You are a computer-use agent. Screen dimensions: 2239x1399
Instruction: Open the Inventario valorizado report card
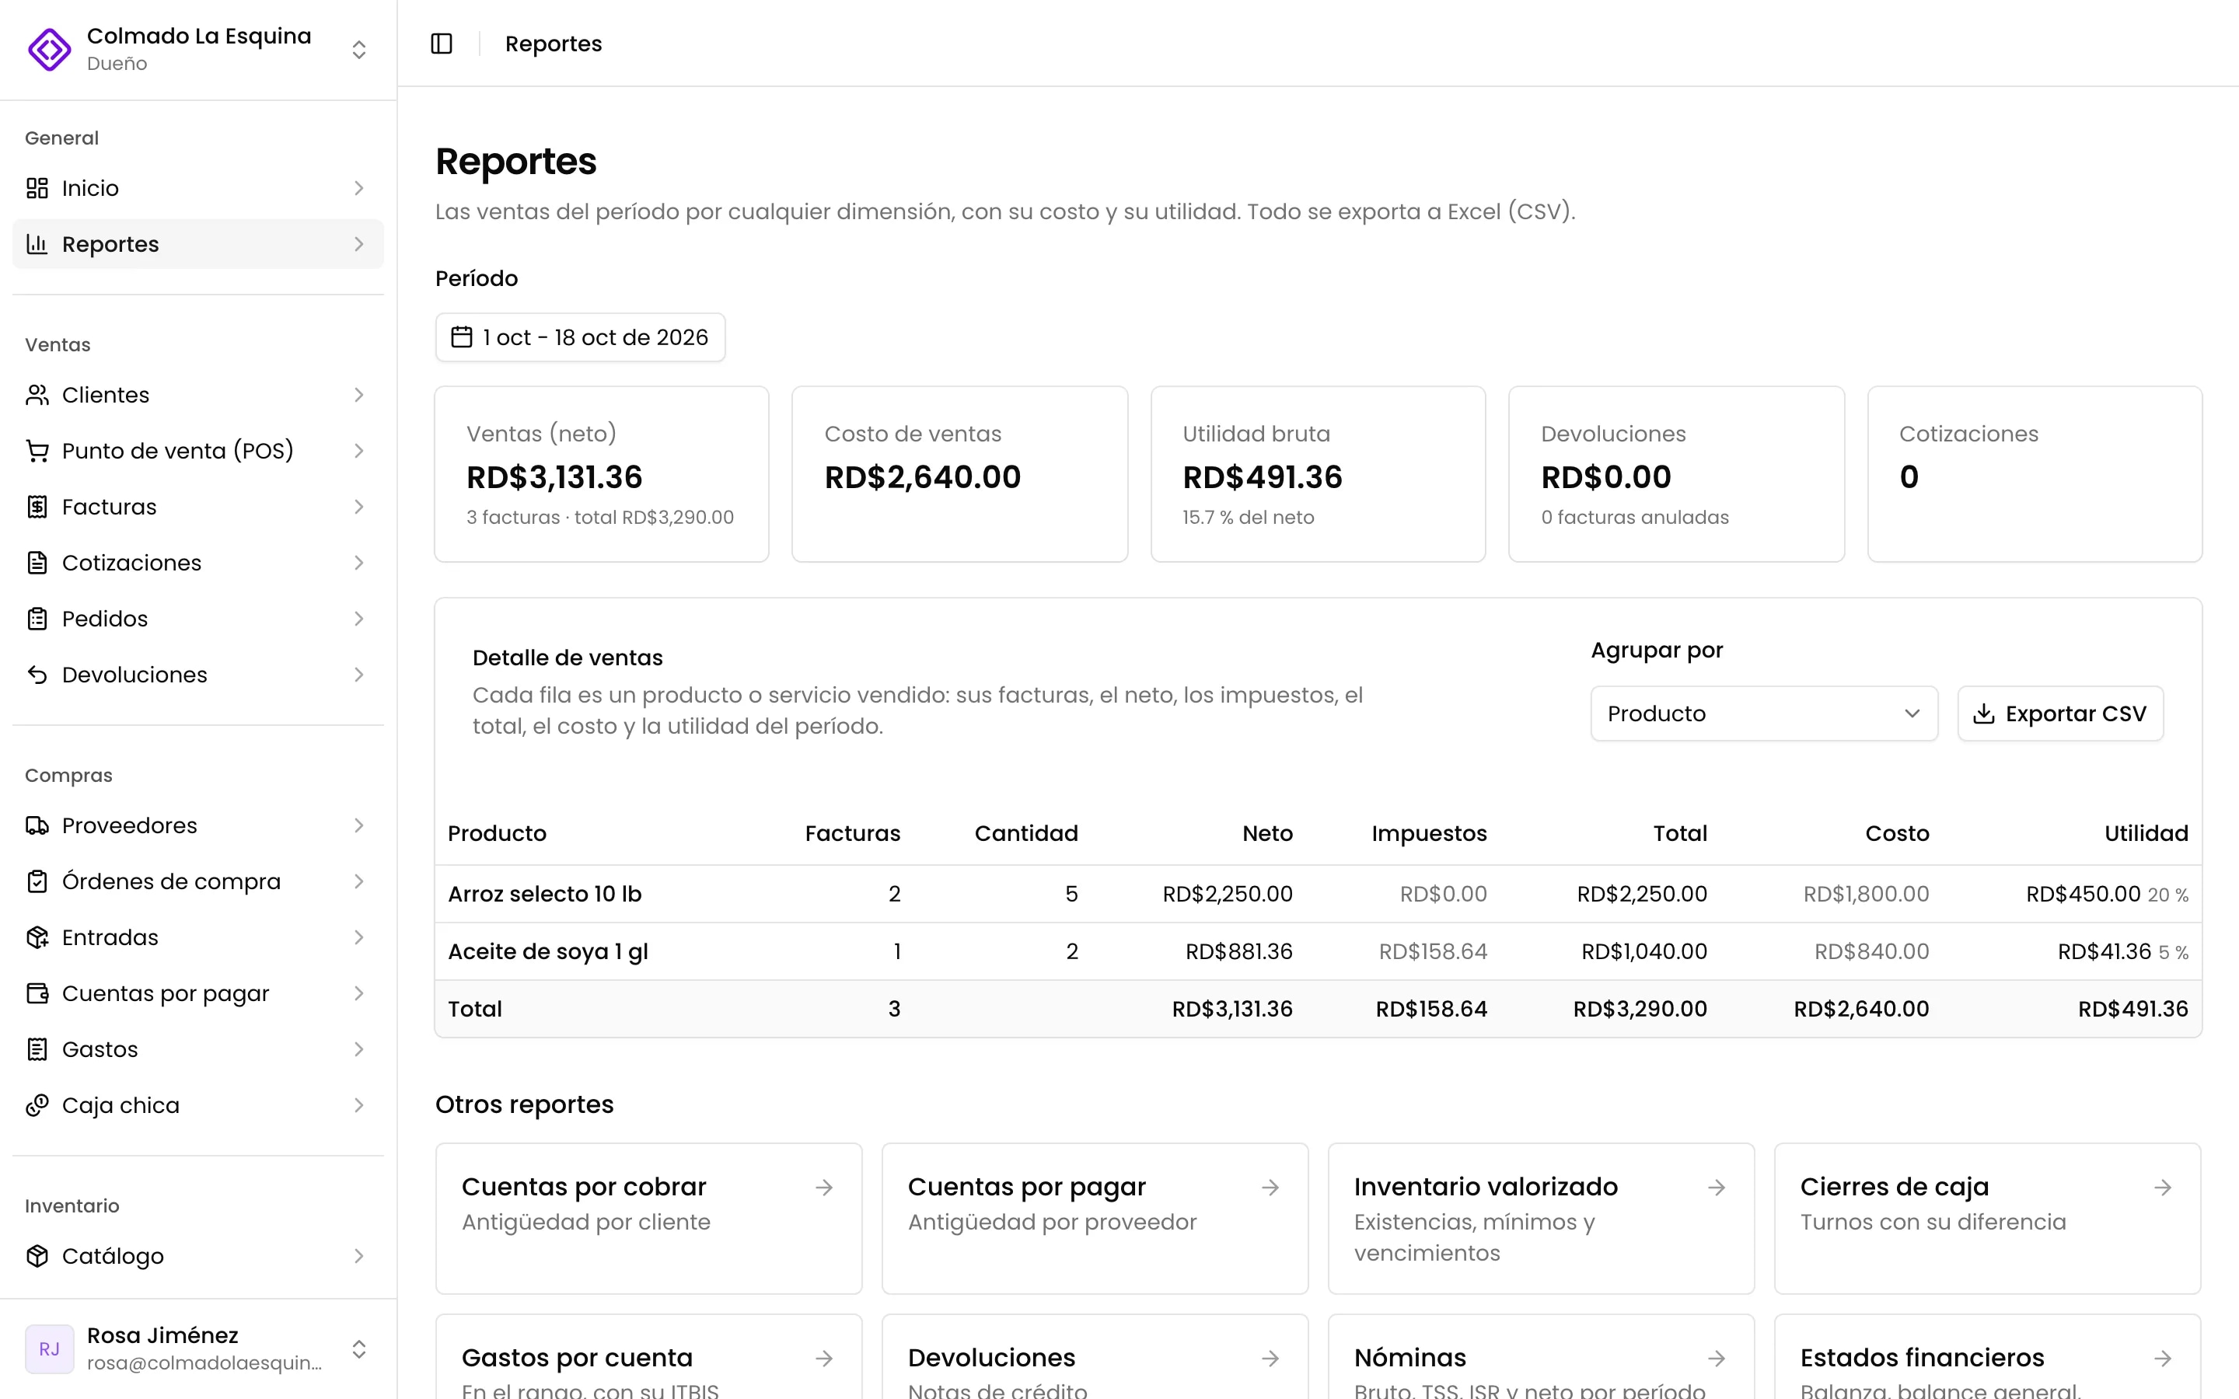(1540, 1219)
